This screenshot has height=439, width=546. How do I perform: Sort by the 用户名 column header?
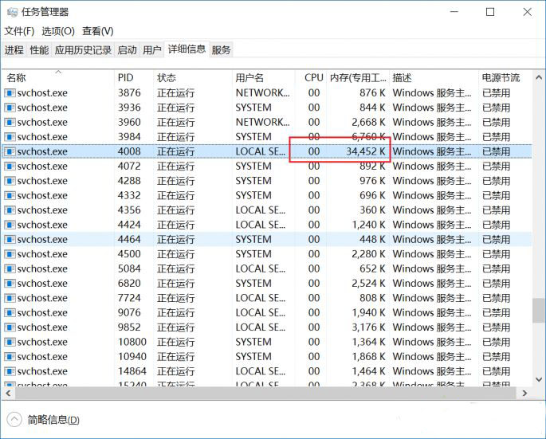pos(263,77)
